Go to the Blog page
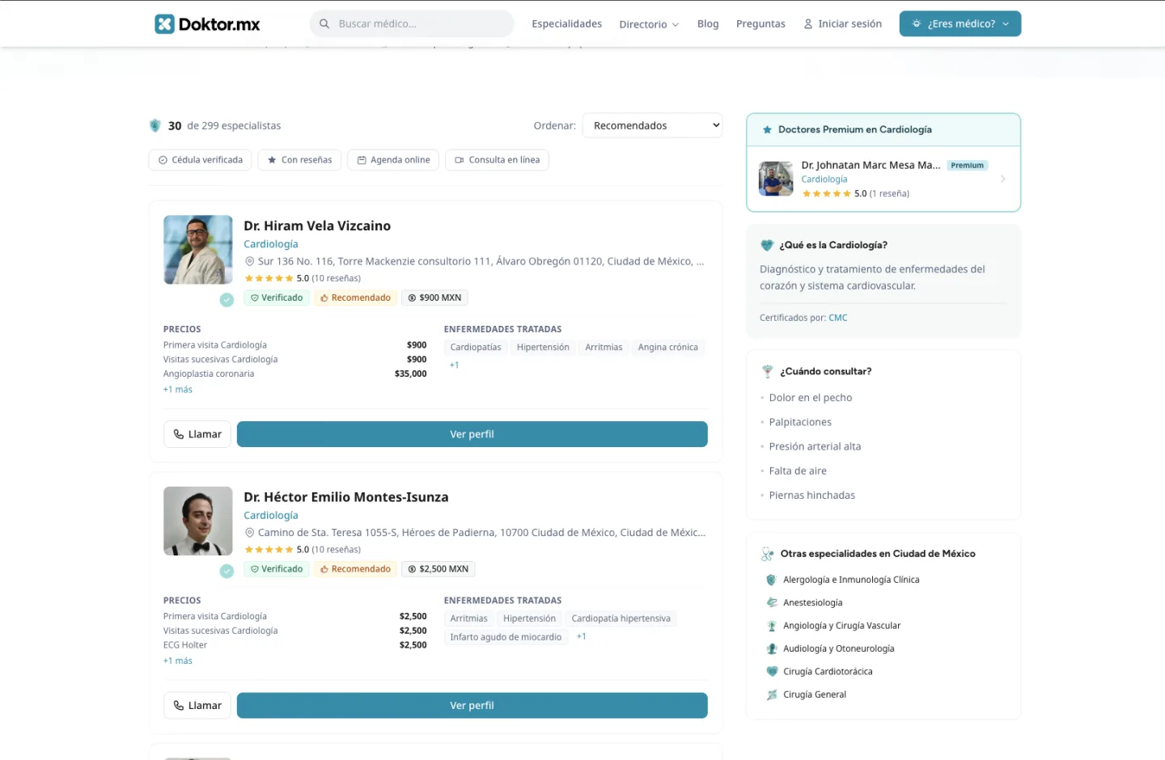Screen dimensions: 1165x760 [708, 23]
